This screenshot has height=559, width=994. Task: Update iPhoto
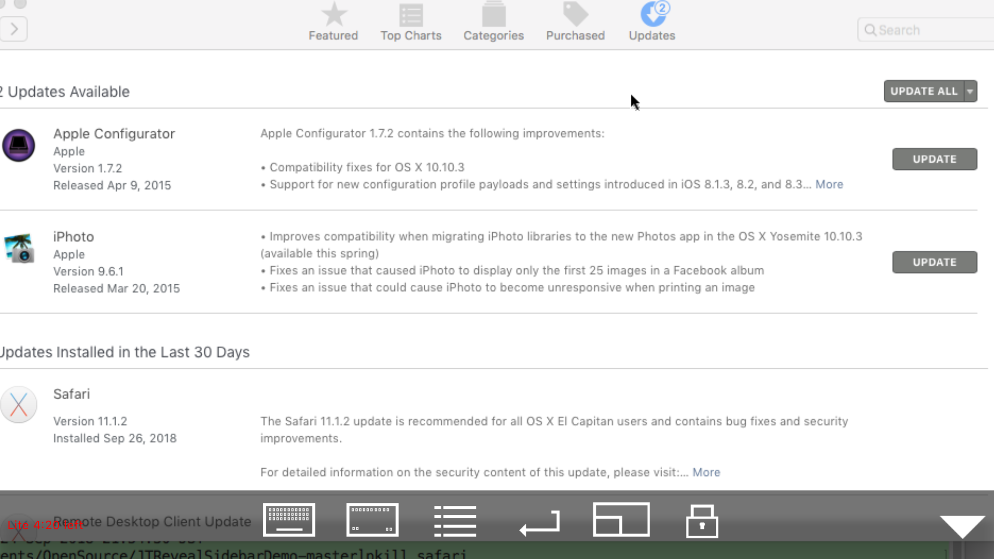coord(934,262)
